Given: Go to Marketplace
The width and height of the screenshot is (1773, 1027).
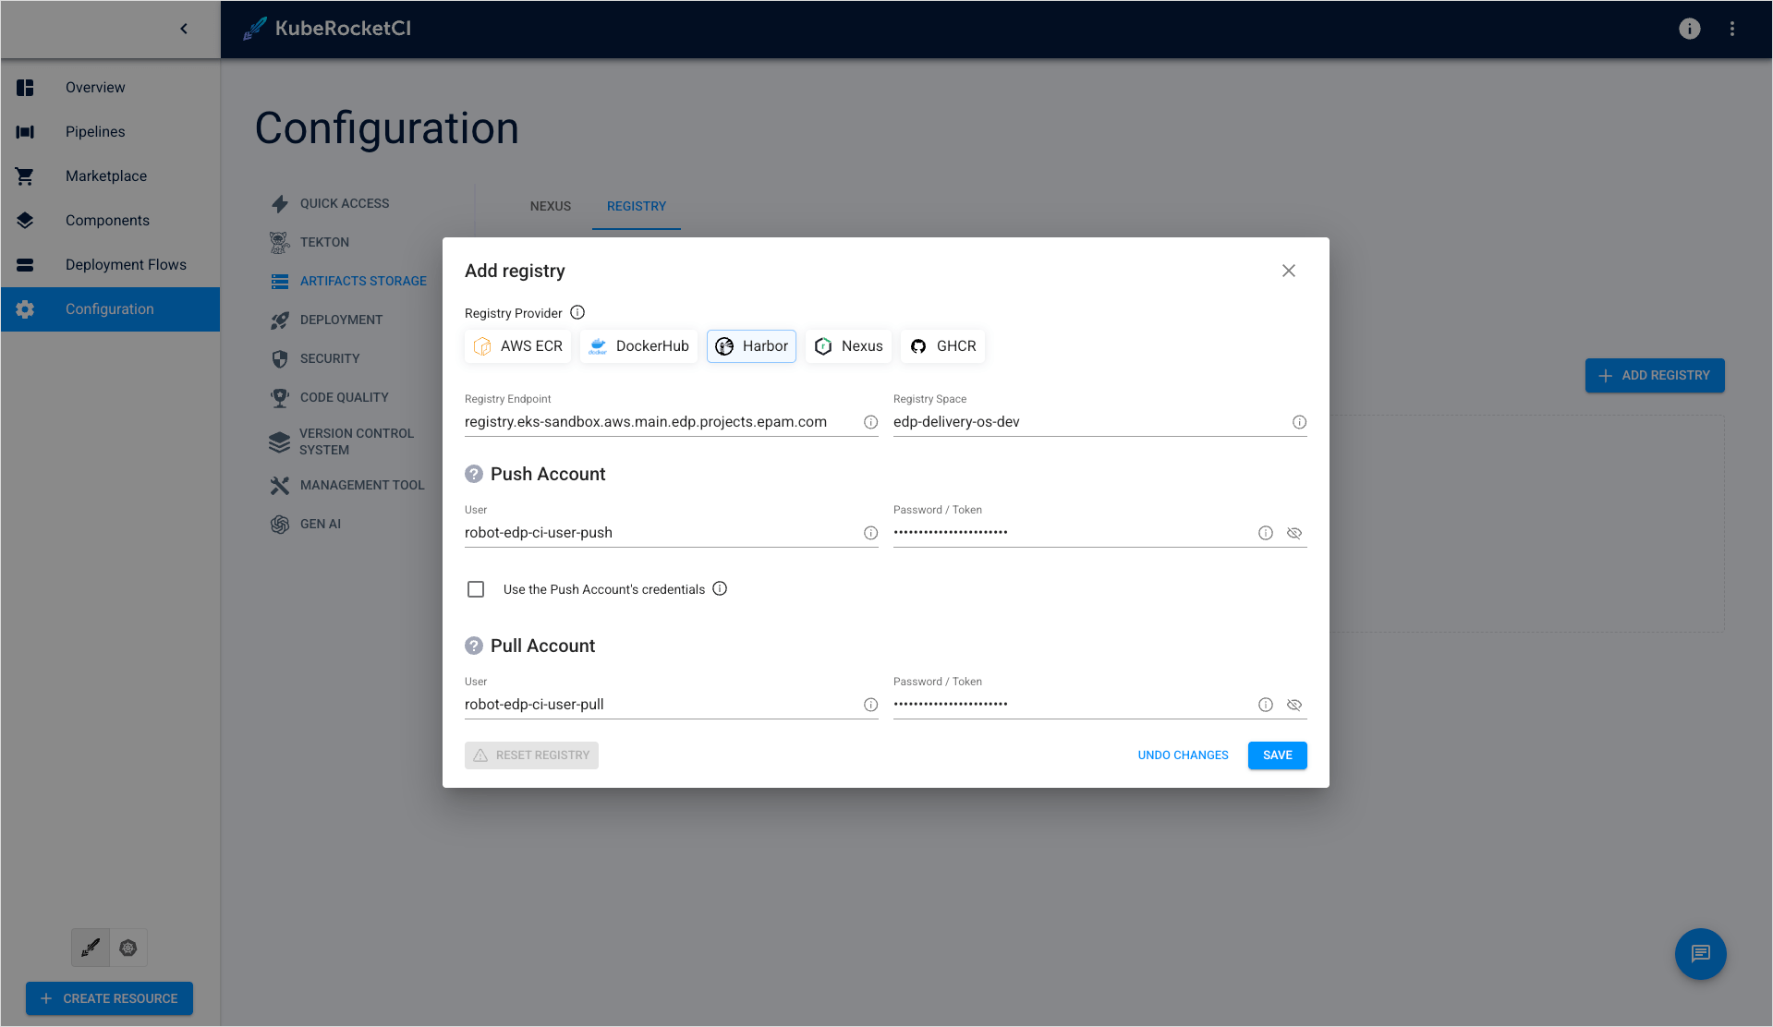Looking at the screenshot, I should [110, 176].
